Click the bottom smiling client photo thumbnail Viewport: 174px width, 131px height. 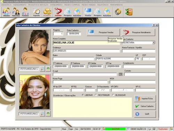34,92
